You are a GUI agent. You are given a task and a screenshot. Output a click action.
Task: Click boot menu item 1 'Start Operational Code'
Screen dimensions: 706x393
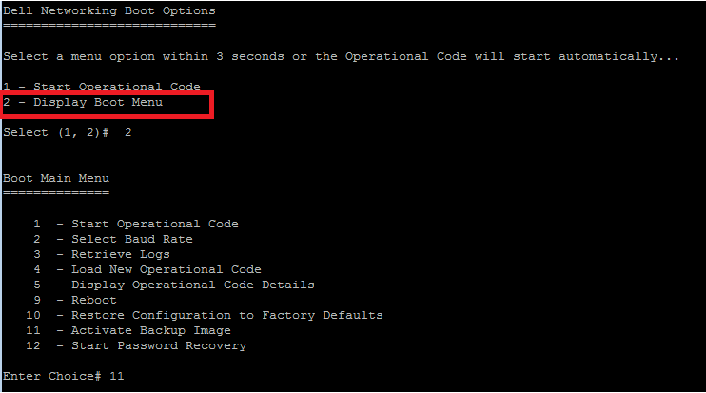(x=154, y=224)
